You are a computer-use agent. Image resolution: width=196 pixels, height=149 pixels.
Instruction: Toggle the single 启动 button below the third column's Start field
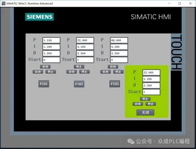(113, 67)
